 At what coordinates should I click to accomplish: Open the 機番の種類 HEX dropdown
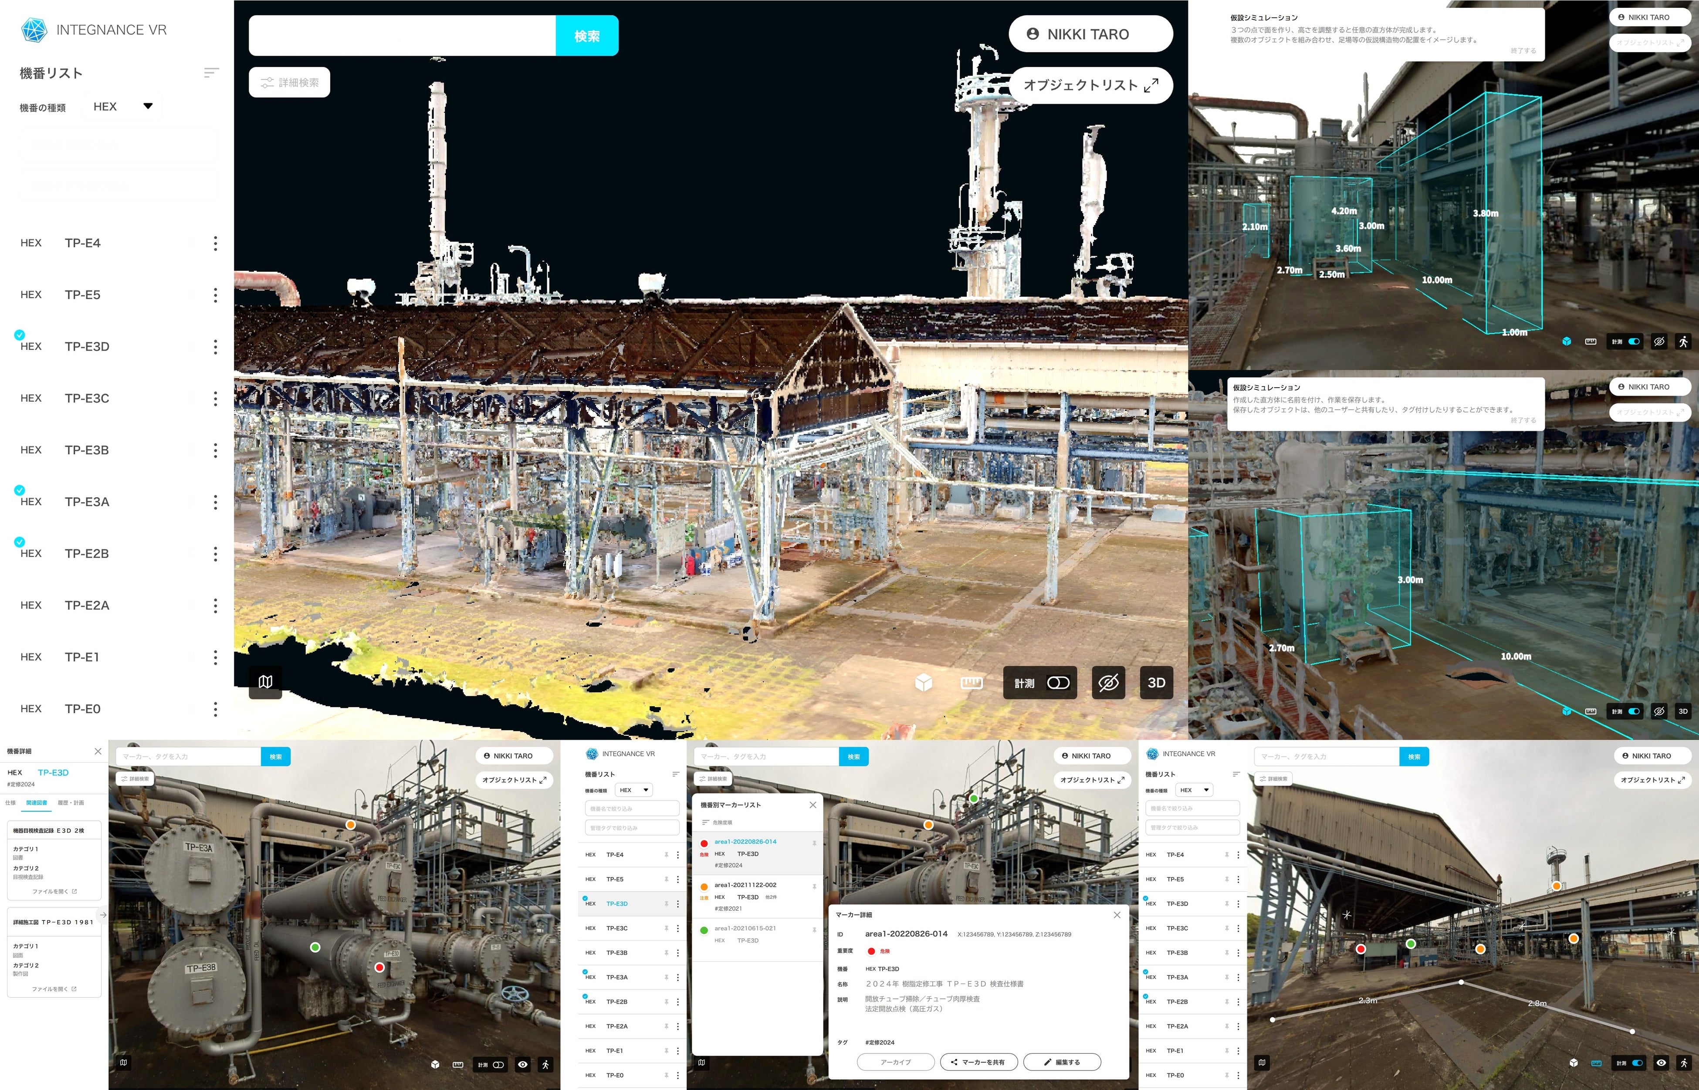122,107
